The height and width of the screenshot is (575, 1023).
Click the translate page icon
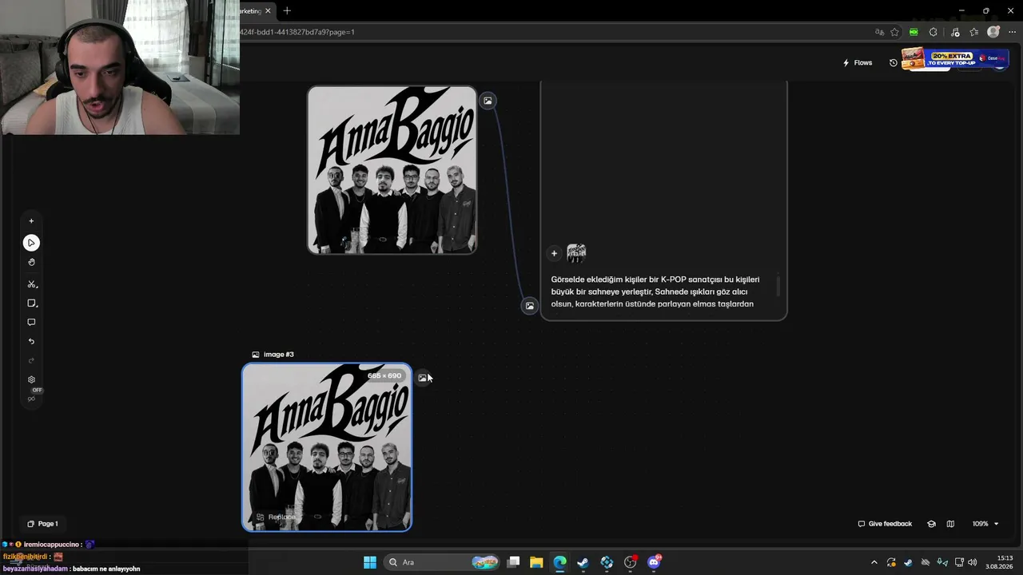[x=879, y=32]
